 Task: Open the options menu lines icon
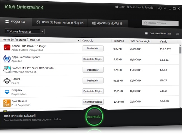click(165, 8)
